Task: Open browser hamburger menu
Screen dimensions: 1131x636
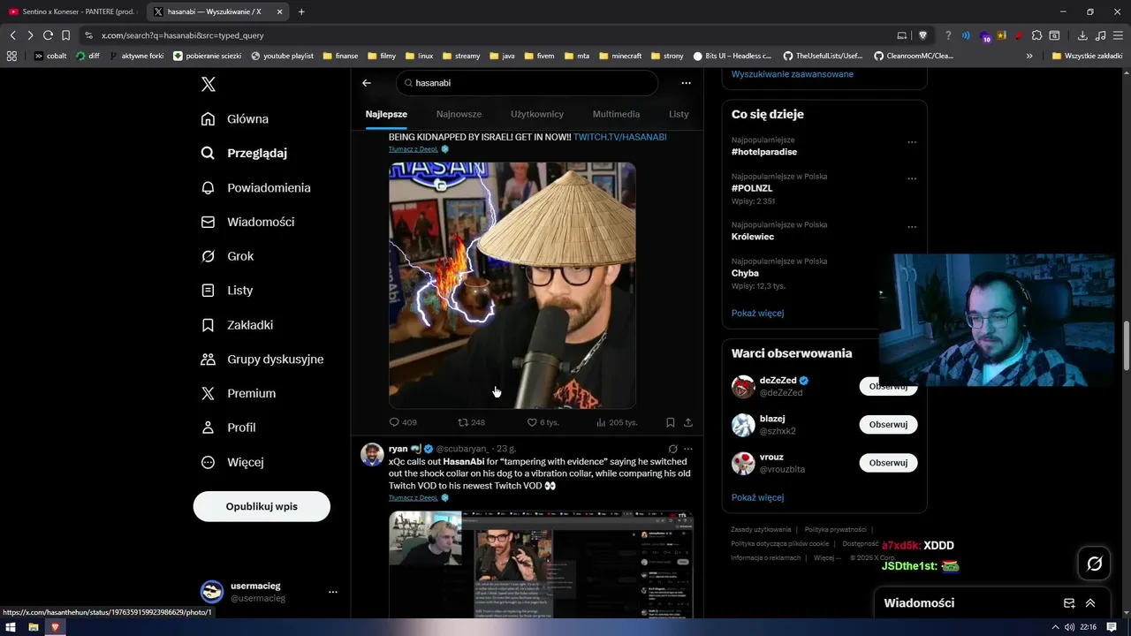Action: pyautogui.click(x=1118, y=35)
